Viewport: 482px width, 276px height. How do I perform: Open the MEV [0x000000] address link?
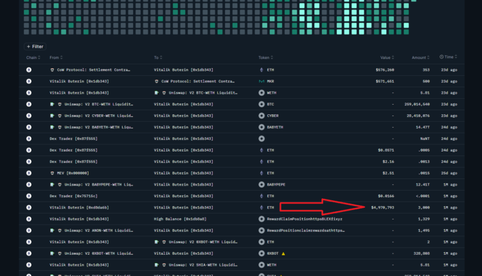[73, 173]
